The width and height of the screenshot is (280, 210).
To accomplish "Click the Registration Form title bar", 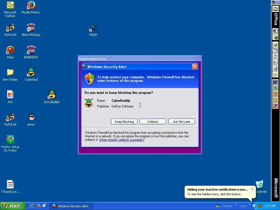I will pos(140,59).
